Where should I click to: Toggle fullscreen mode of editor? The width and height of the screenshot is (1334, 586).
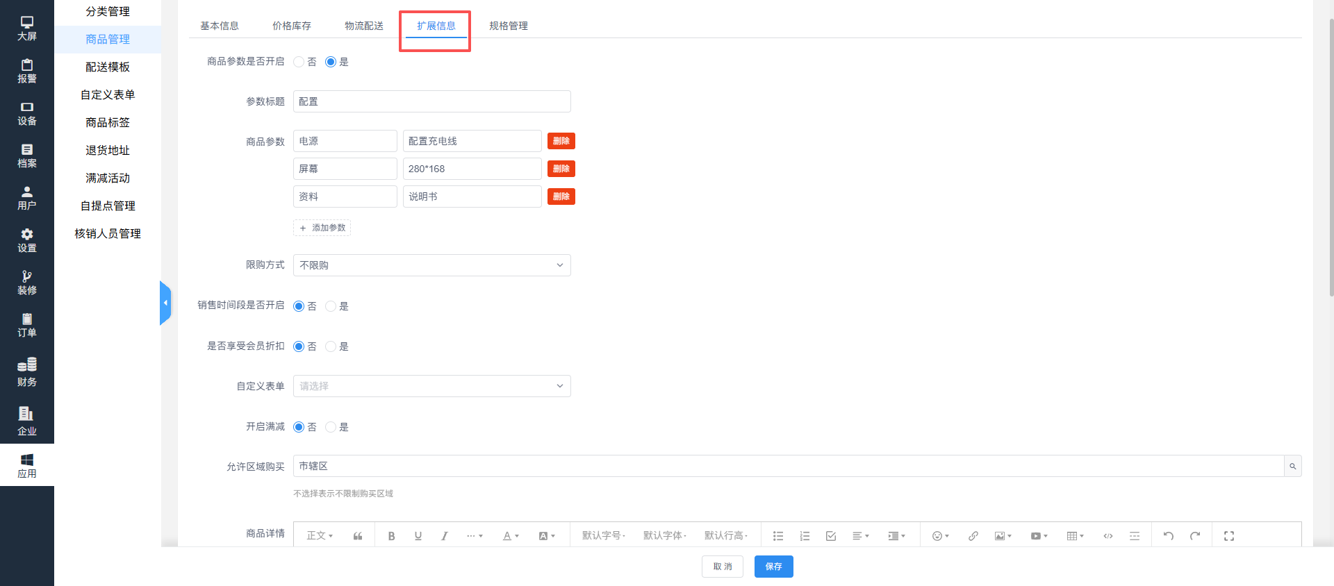[1229, 536]
